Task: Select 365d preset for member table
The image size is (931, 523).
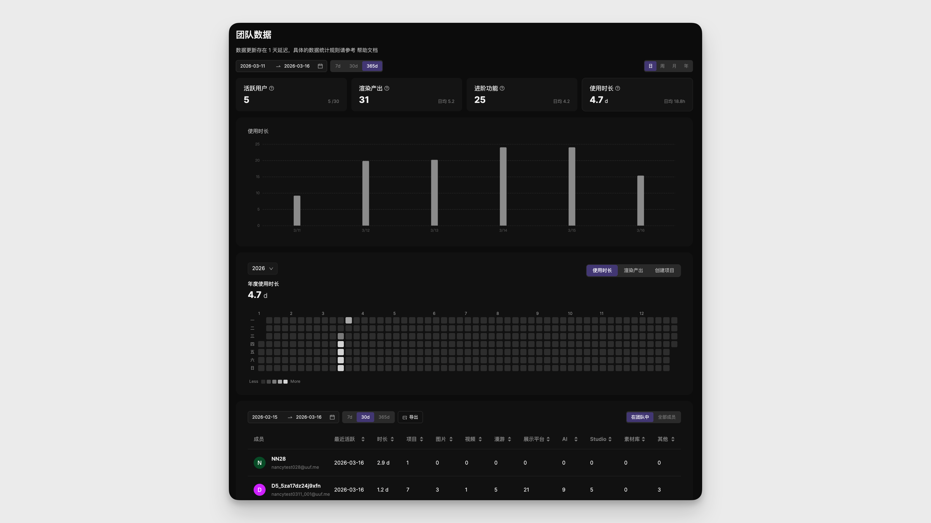Action: tap(384, 417)
